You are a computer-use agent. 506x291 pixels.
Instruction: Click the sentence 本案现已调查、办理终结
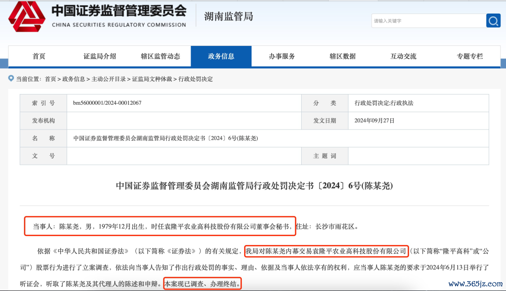click(x=202, y=284)
